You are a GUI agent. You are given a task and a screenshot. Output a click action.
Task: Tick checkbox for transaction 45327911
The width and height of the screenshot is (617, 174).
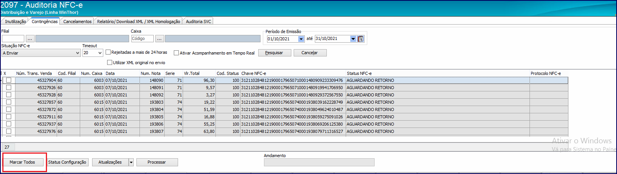pyautogui.click(x=8, y=117)
